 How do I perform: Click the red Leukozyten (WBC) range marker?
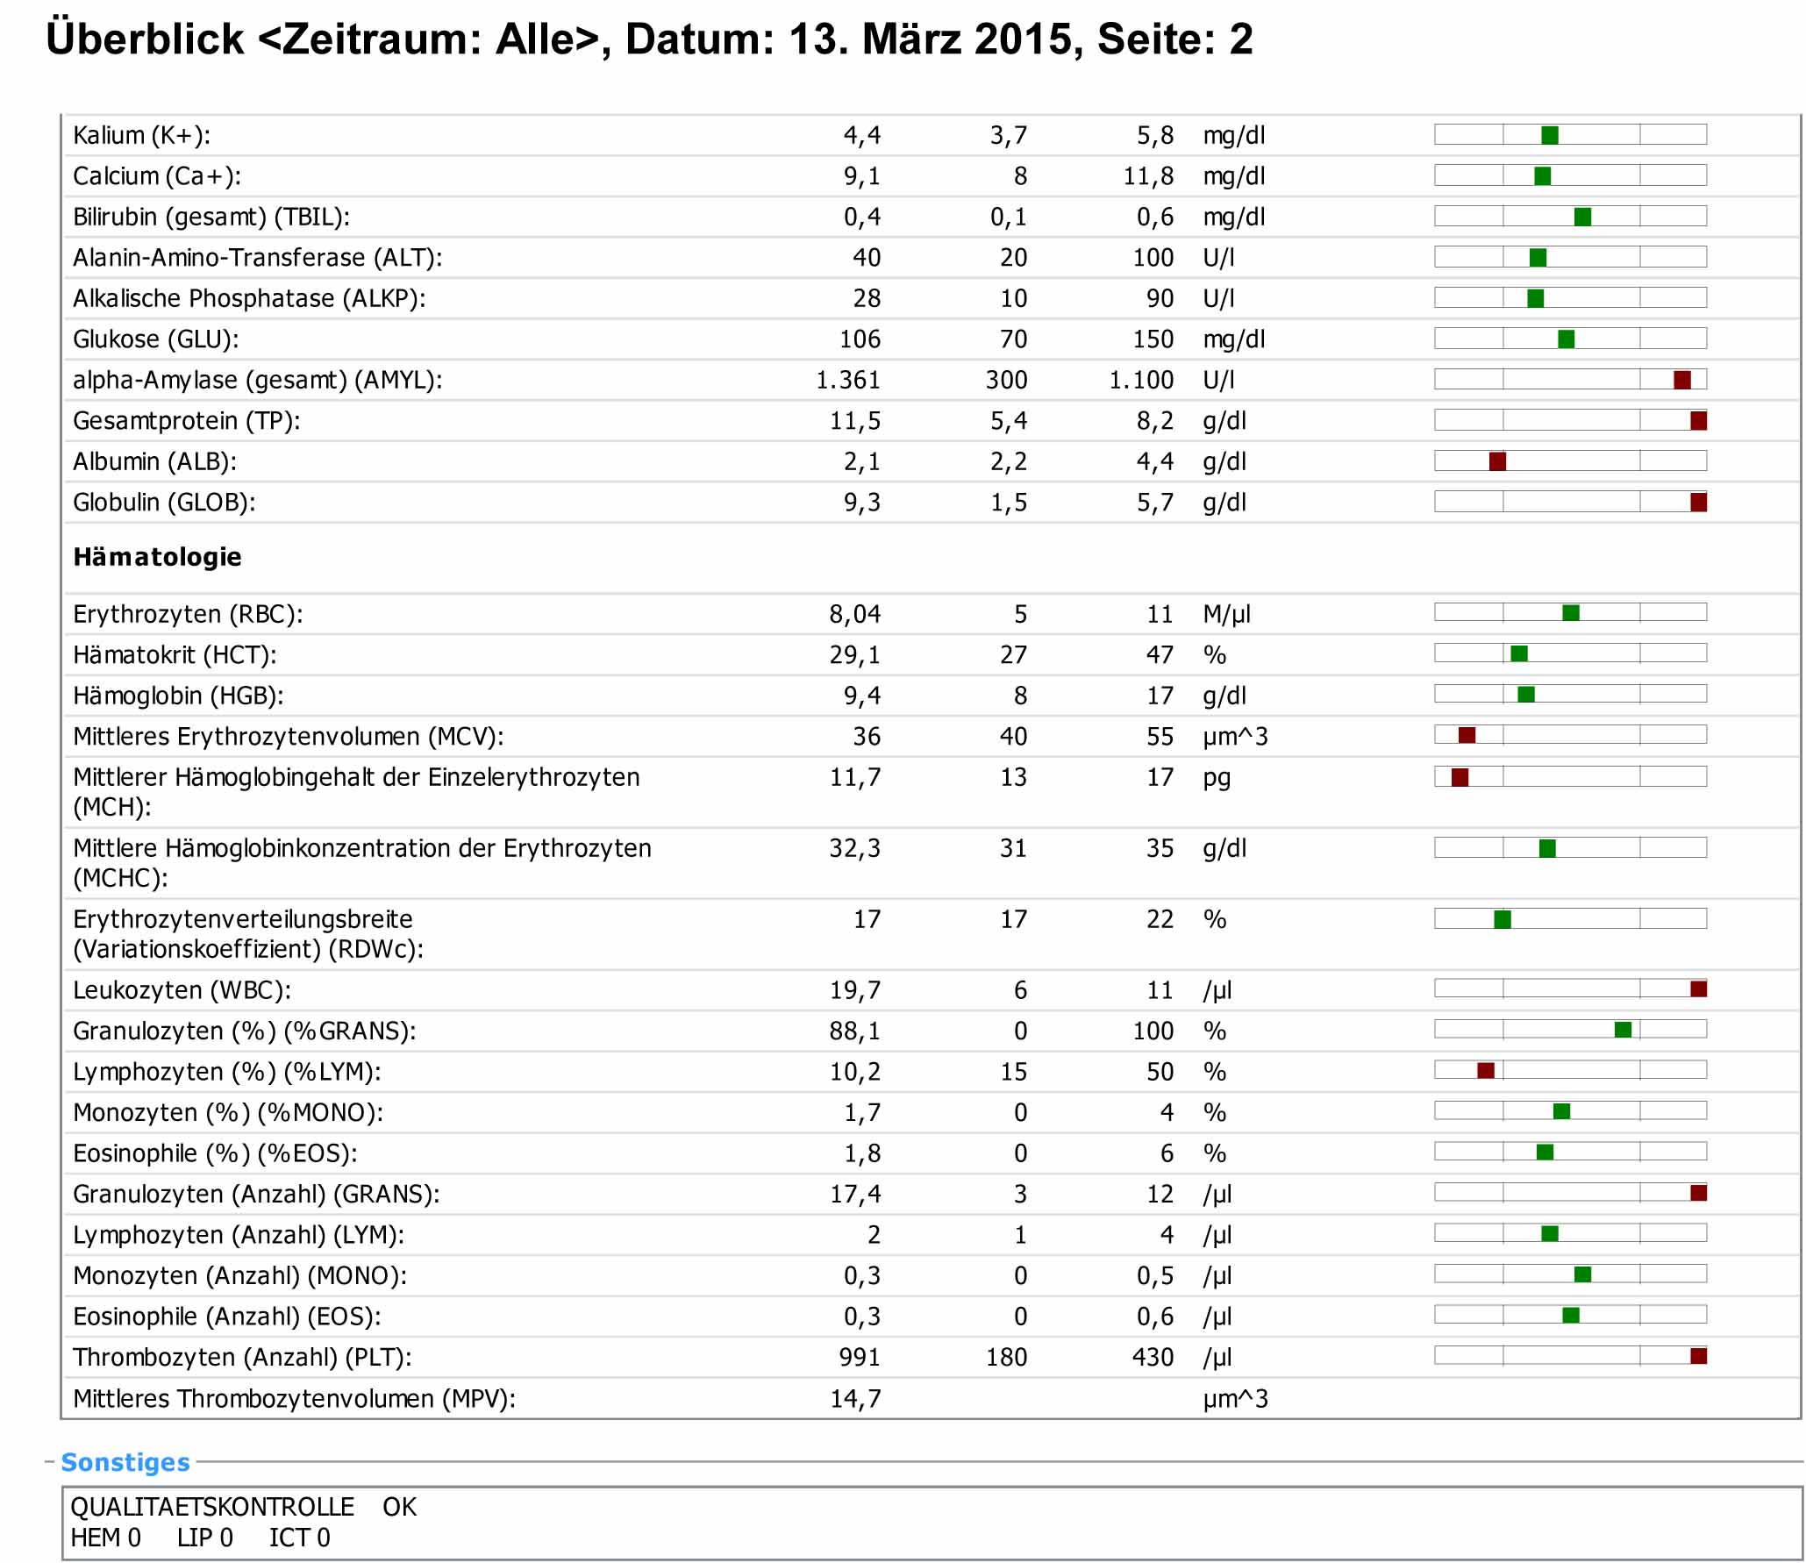1698,989
